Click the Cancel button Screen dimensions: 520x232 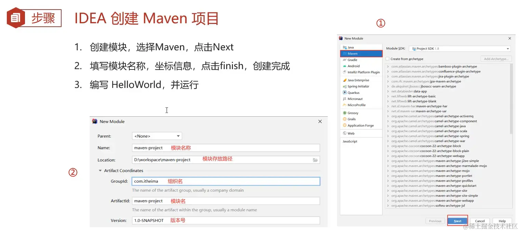coord(480,221)
